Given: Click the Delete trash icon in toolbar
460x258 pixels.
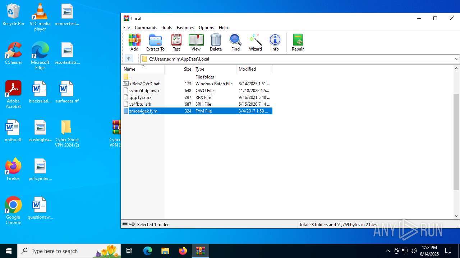Looking at the screenshot, I should point(216,42).
